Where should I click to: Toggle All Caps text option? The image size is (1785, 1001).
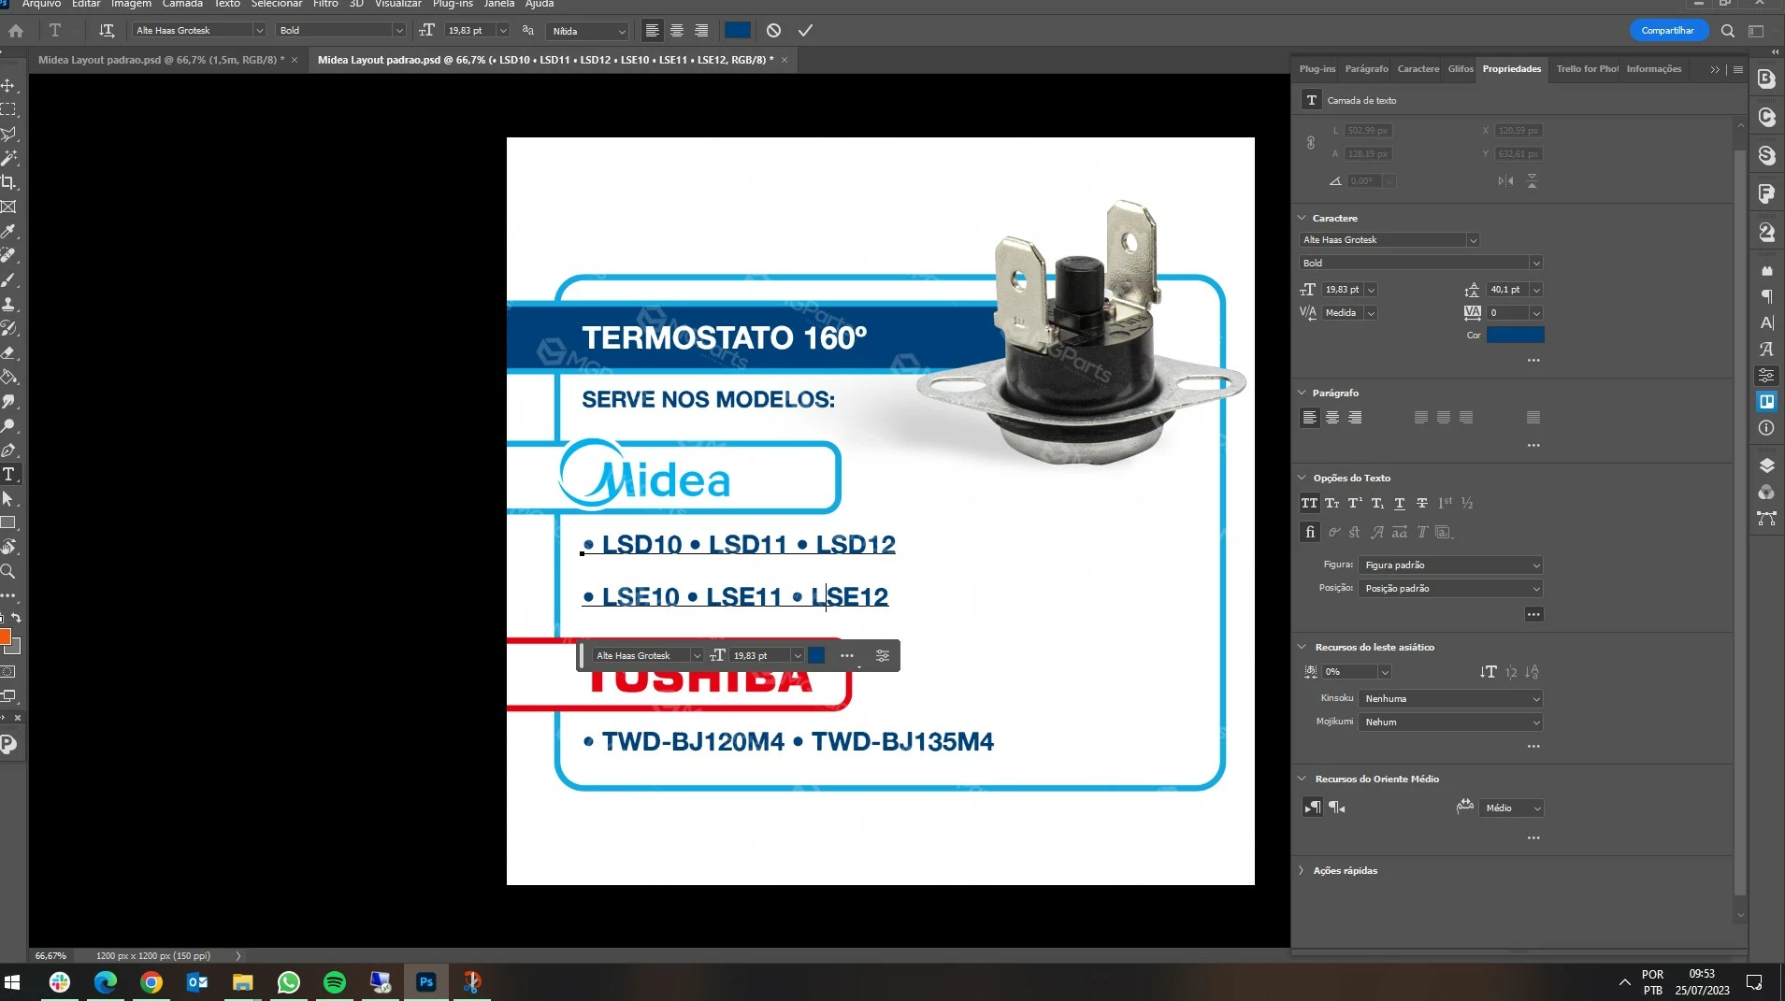click(x=1309, y=503)
